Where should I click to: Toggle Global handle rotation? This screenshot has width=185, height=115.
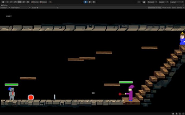43,2
